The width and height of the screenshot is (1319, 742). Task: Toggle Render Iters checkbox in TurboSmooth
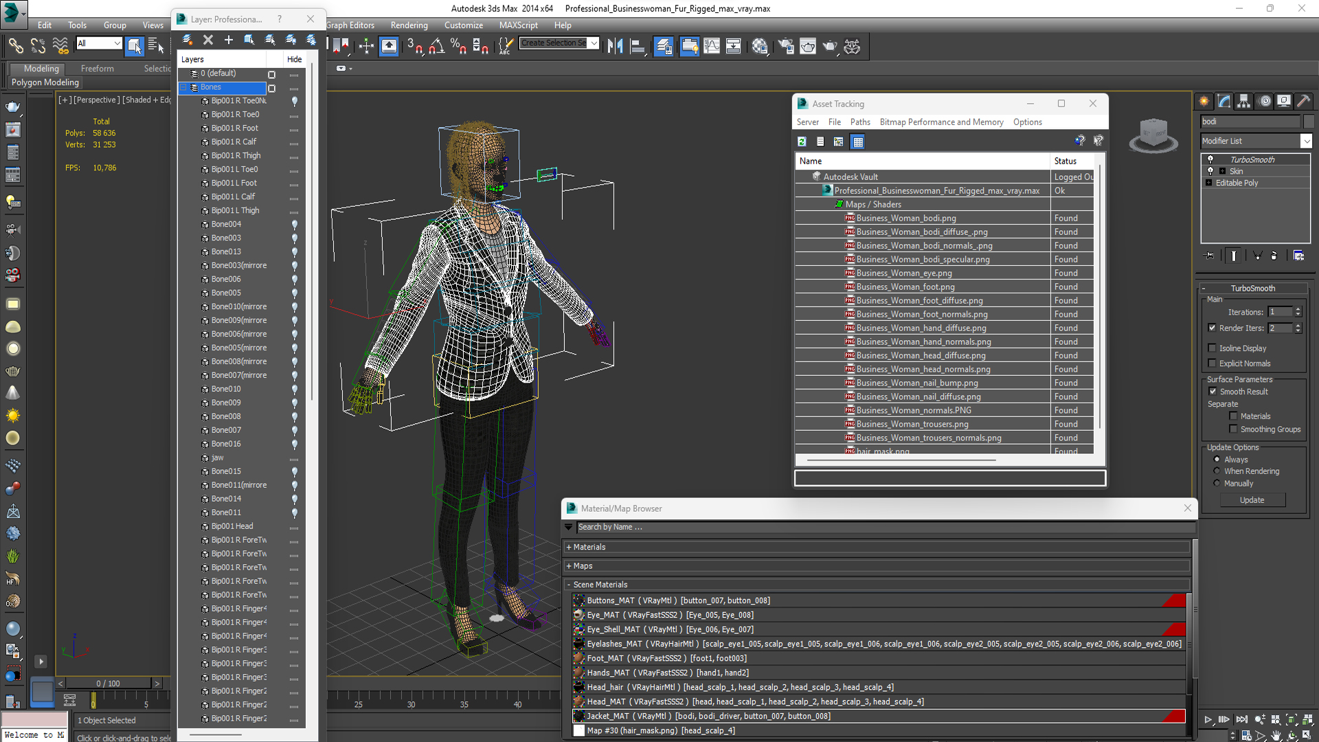(x=1212, y=328)
